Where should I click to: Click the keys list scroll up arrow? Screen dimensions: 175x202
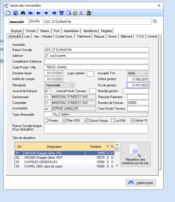(117, 145)
